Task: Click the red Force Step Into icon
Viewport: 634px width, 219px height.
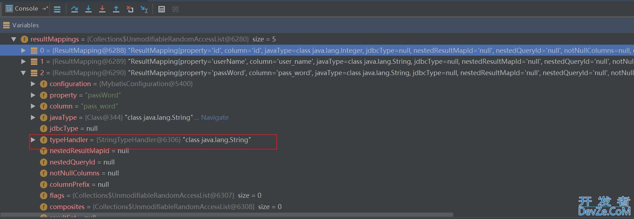Action: click(102, 9)
